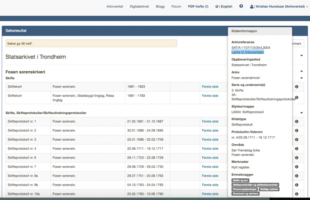
Task: Click the user profile icon for Kristian Hunskaar
Action: pyautogui.click(x=252, y=6)
